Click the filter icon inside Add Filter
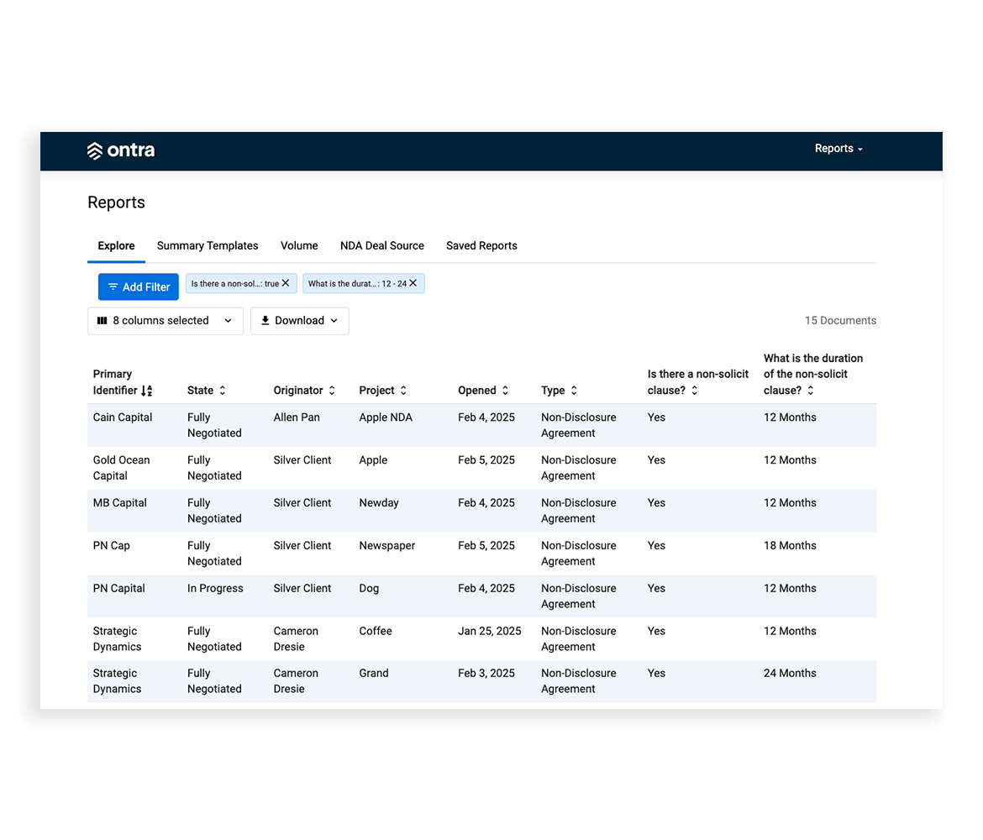The image size is (983, 840). (114, 286)
